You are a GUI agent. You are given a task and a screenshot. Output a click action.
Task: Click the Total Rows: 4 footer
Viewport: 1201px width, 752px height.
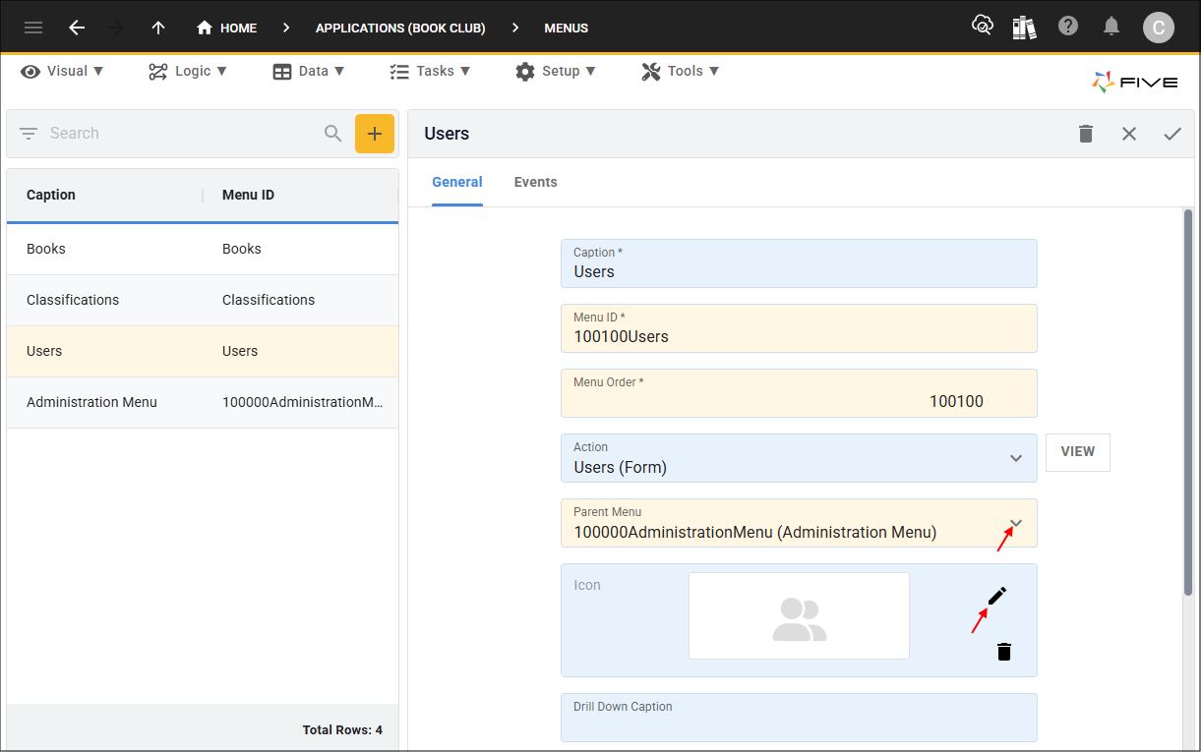pos(342,730)
